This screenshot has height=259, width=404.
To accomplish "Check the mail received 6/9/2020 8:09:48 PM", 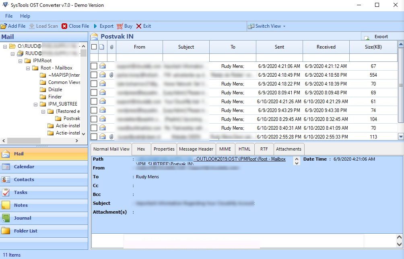I will point(94,93).
